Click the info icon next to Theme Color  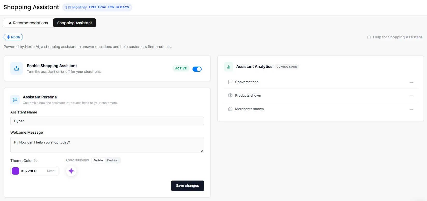pos(36,160)
